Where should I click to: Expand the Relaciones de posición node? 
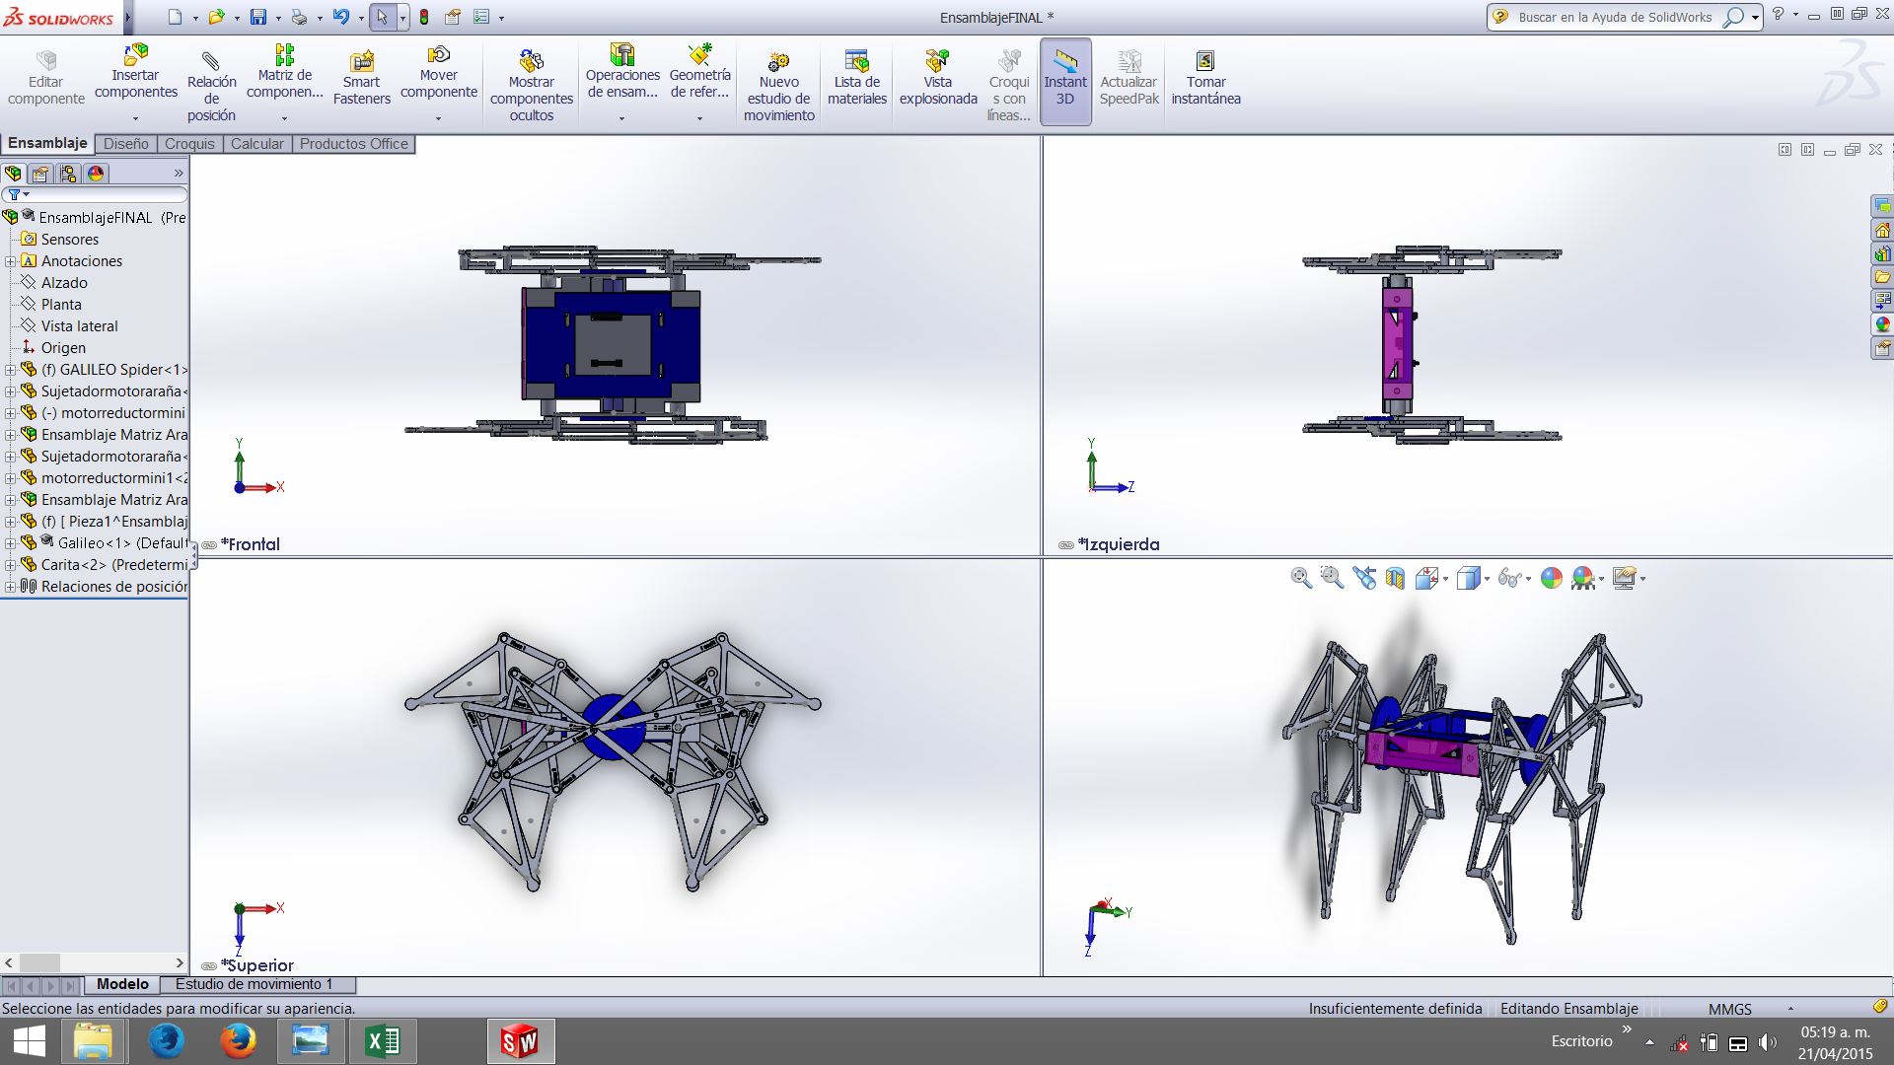point(10,587)
